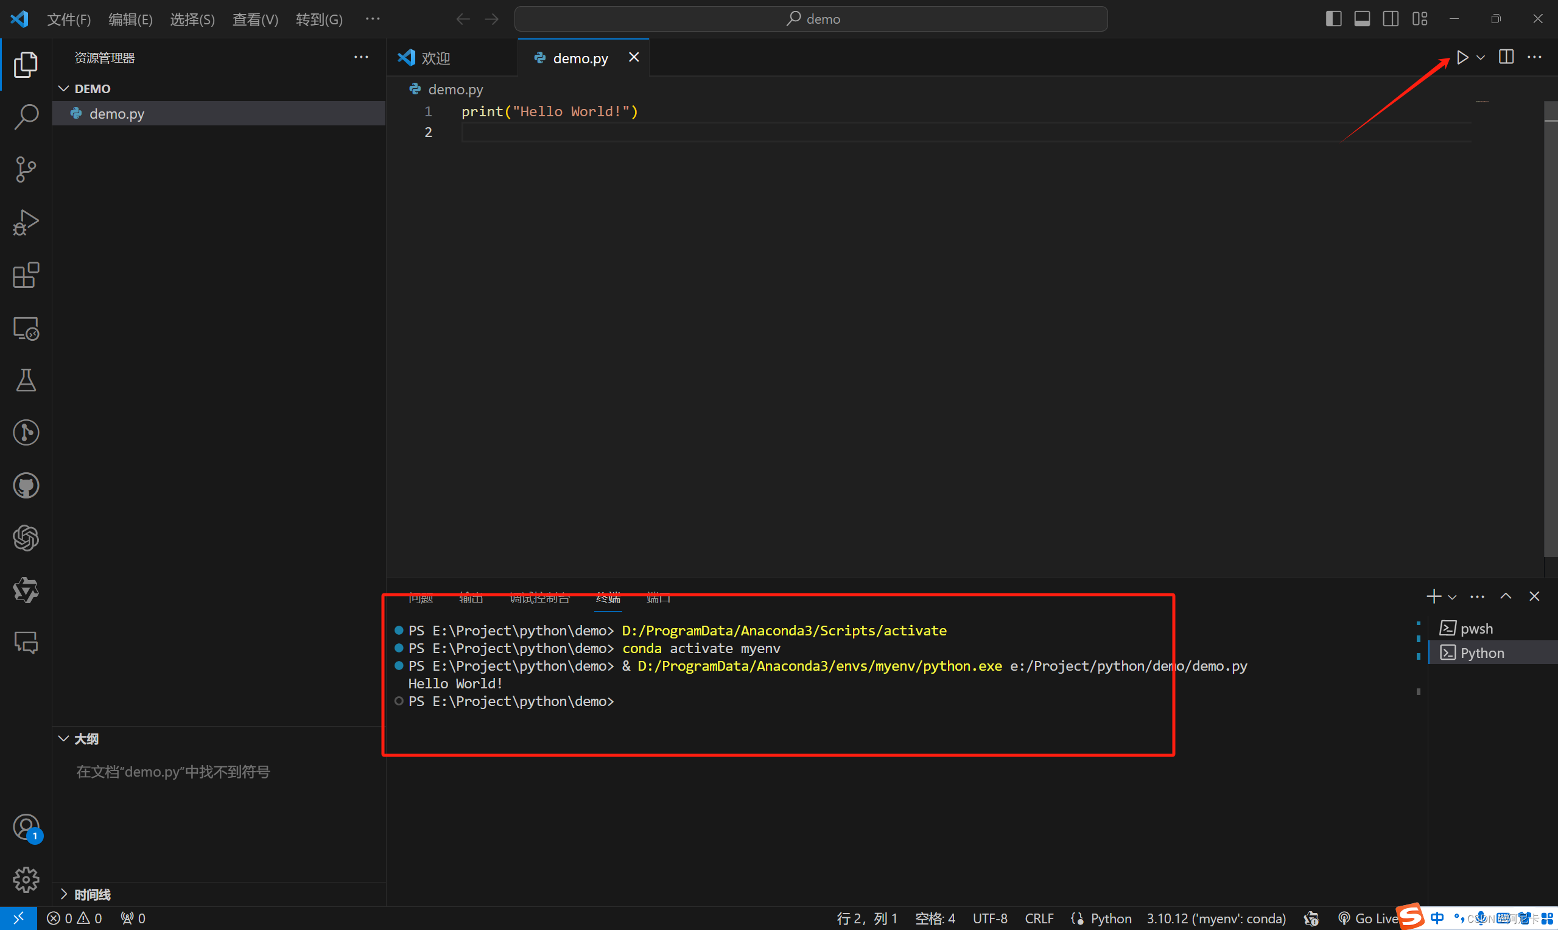This screenshot has width=1558, height=930.
Task: Click the line and column indicator
Action: (x=868, y=918)
